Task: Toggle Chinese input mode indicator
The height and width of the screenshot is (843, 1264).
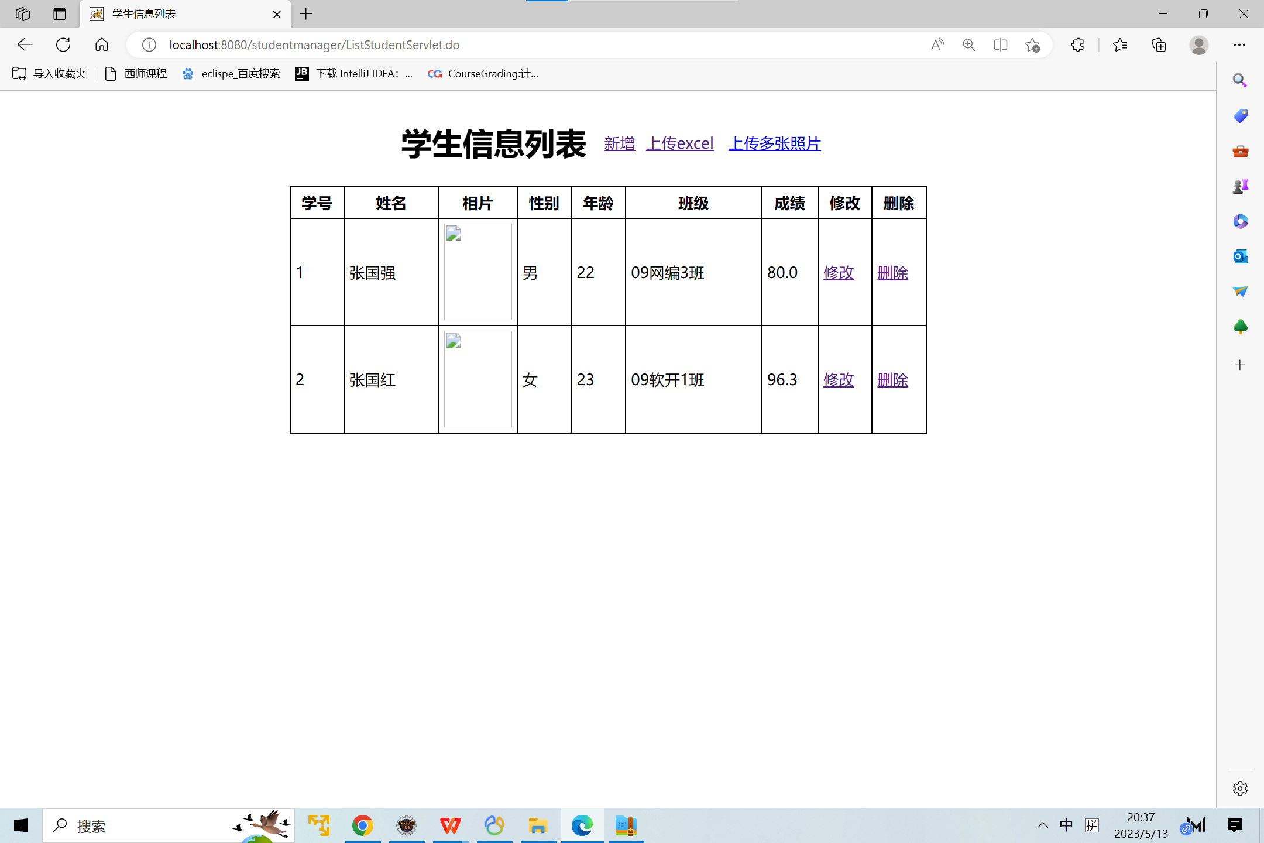Action: (x=1066, y=825)
